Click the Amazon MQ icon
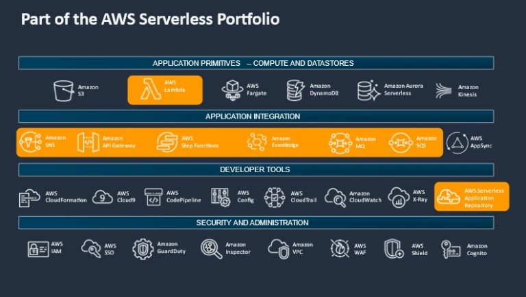 tap(340, 143)
